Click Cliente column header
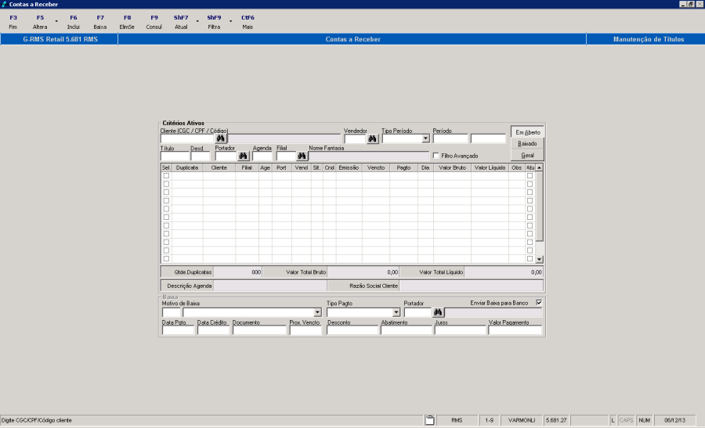This screenshot has height=428, width=705. coord(219,167)
